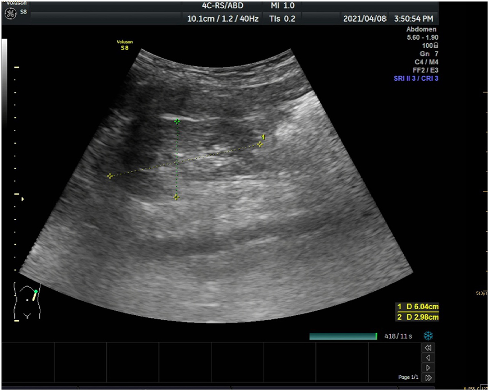This screenshot has height=391, width=489.
Task: Click the MI 1.0 readout
Action: [282, 5]
